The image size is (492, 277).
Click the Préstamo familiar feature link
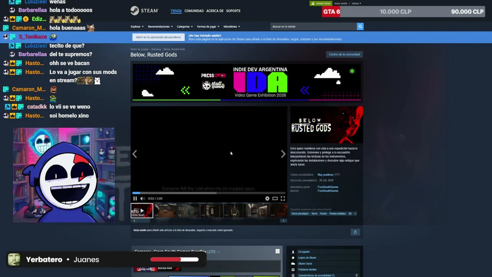point(307,269)
